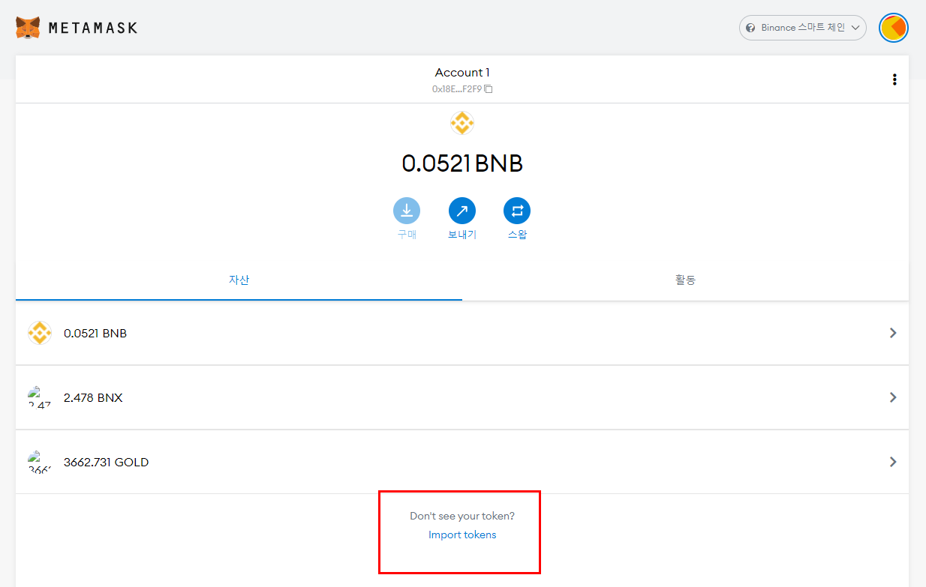Screen dimensions: 926x587
Task: Copy the 0x18E...F2F9 account address
Action: pyautogui.click(x=462, y=89)
